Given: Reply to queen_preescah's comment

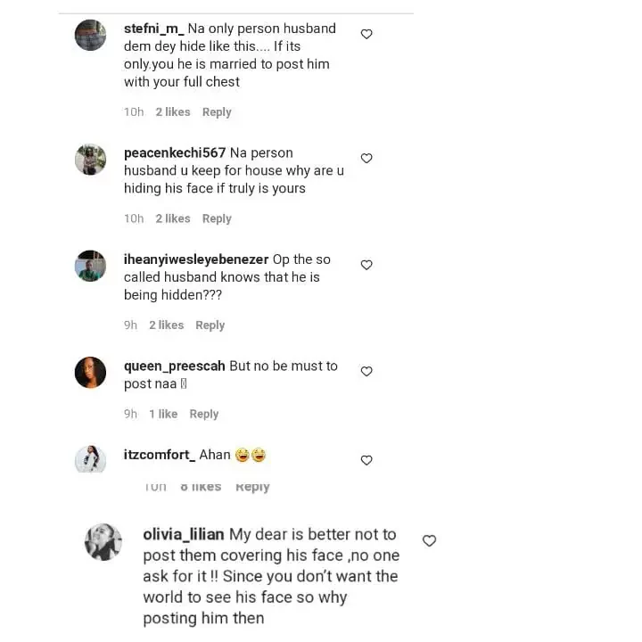Looking at the screenshot, I should click(x=203, y=414).
